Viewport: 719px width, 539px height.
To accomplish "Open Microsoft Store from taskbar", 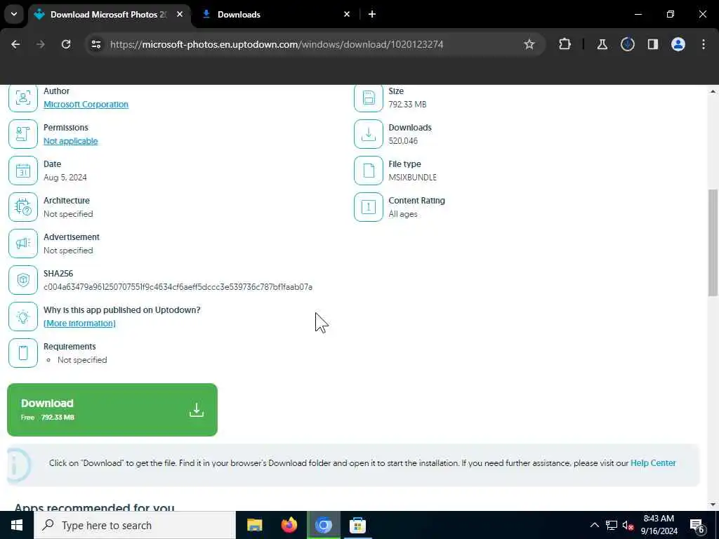I will click(x=357, y=525).
